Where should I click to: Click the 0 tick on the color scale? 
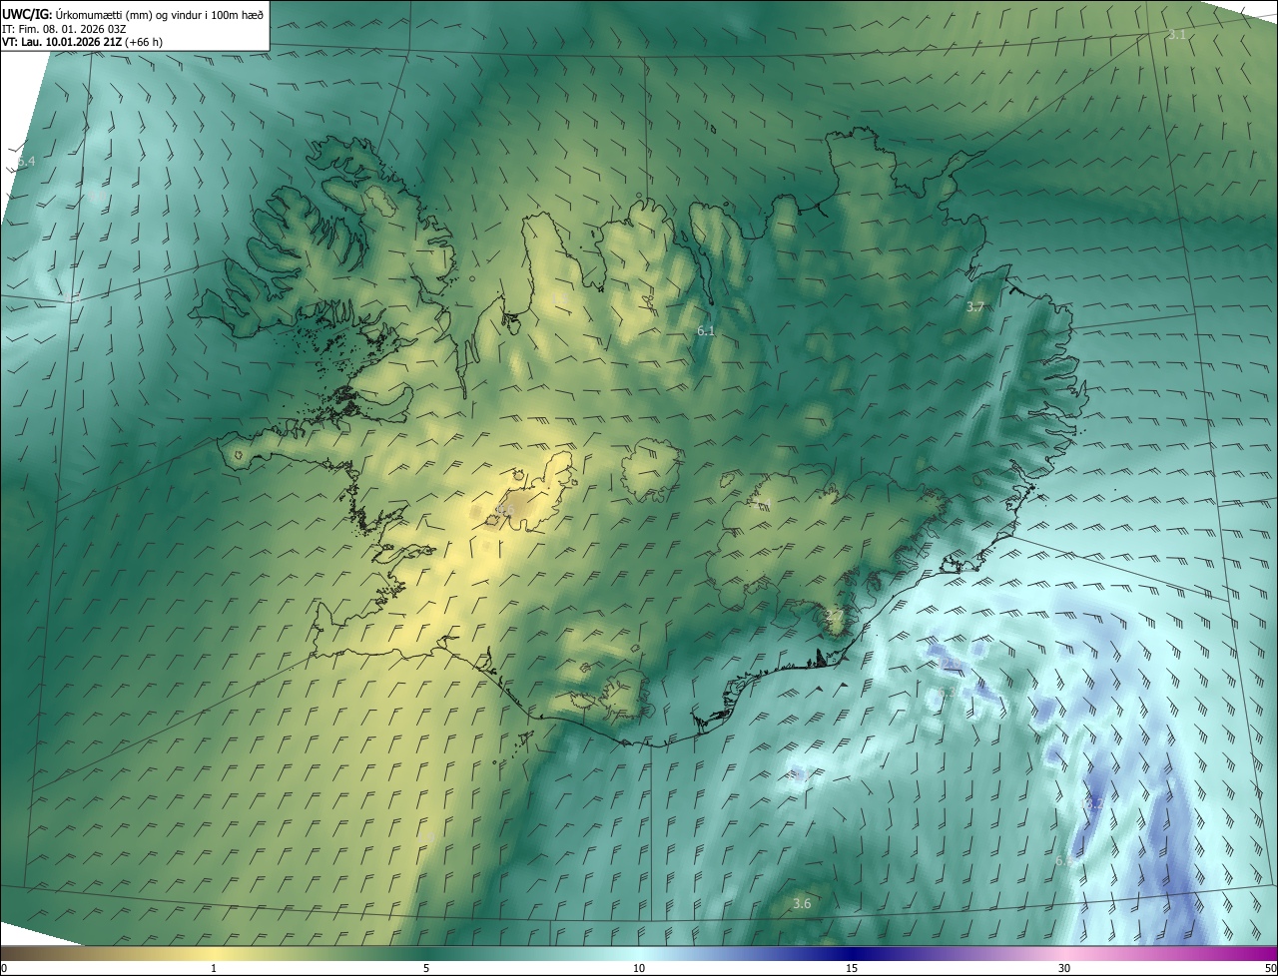point(4,969)
